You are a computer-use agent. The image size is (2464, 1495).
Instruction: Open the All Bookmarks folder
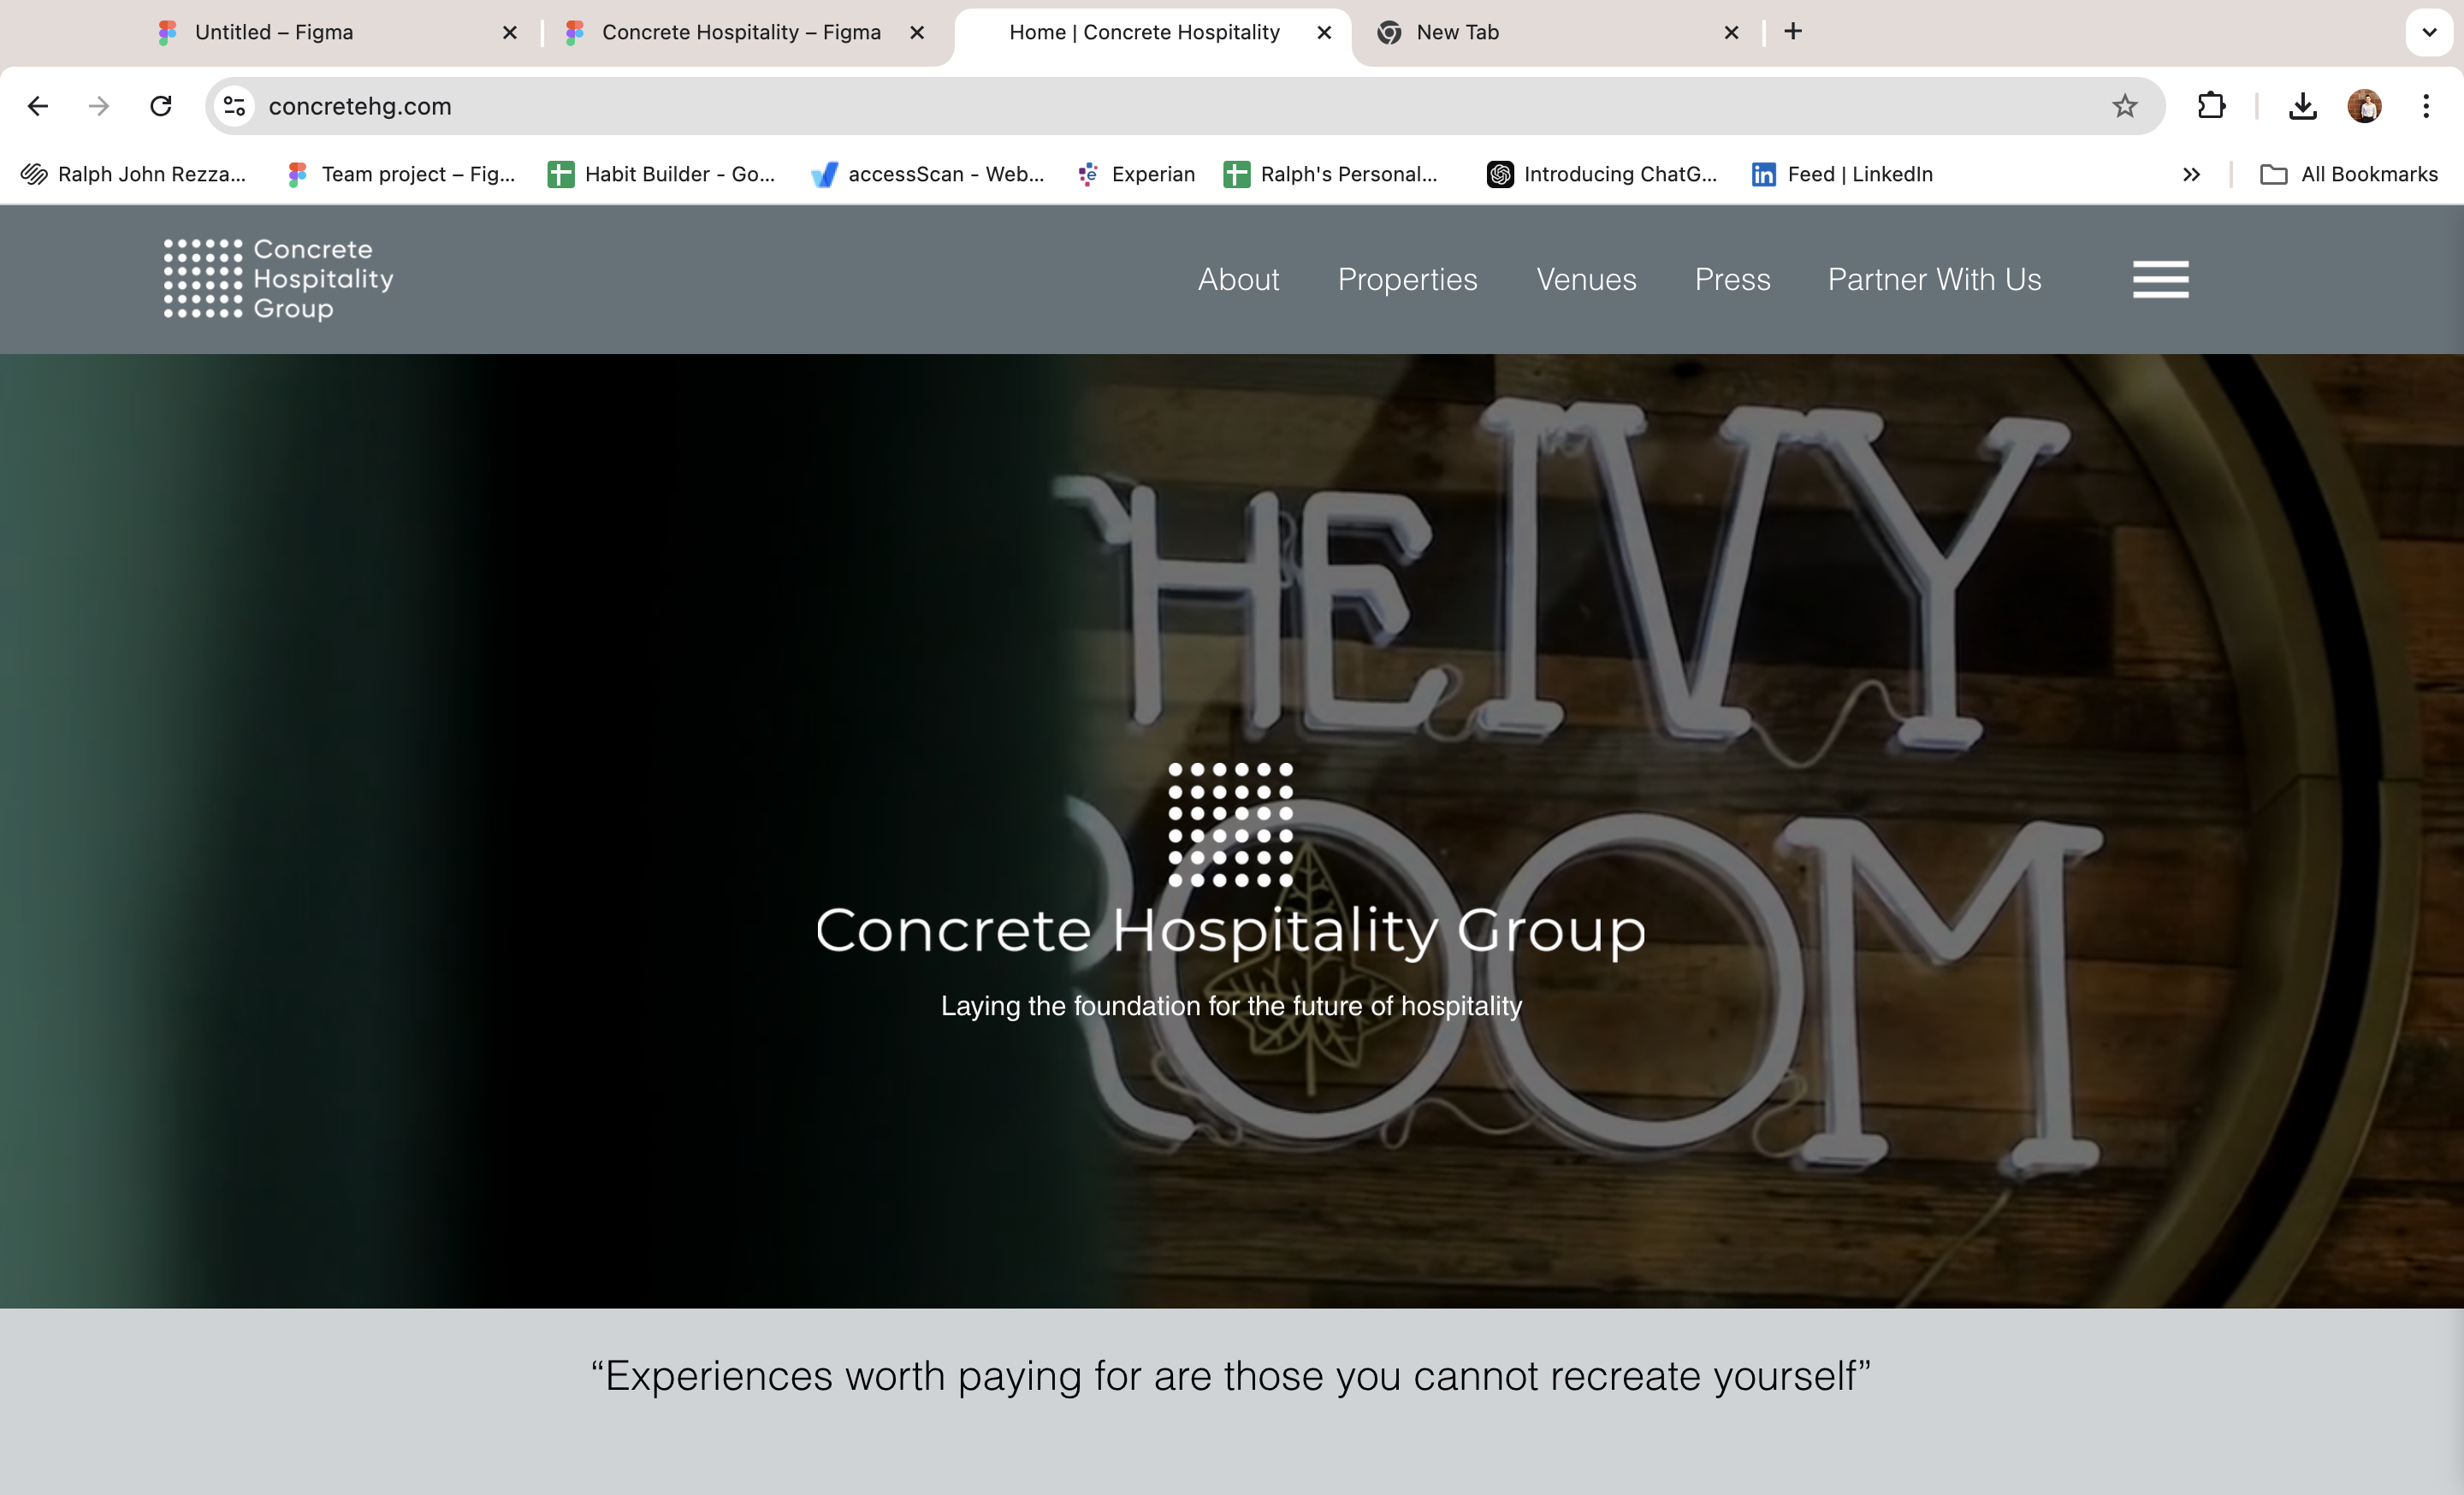[2349, 174]
